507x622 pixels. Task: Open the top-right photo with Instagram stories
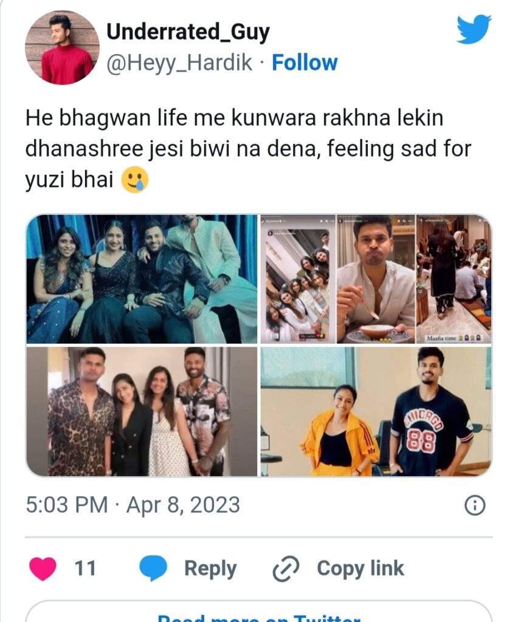pos(376,279)
